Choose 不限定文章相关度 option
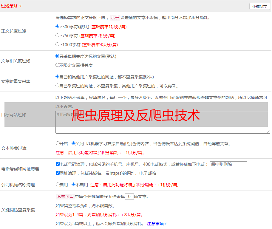This screenshot has width=272, height=229. point(58,65)
